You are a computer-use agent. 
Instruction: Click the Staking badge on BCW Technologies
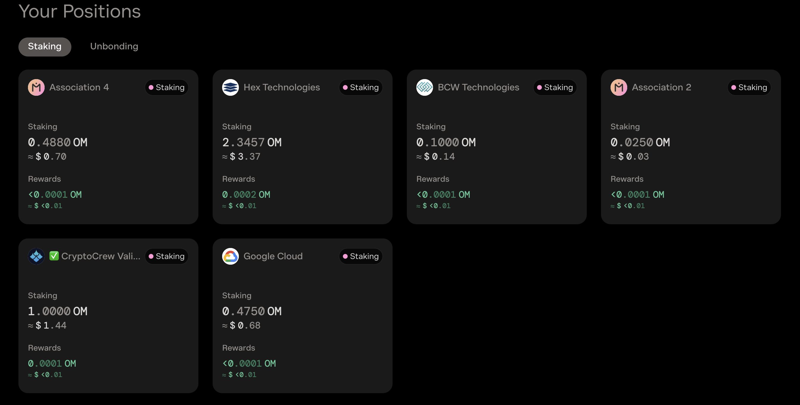pyautogui.click(x=555, y=88)
